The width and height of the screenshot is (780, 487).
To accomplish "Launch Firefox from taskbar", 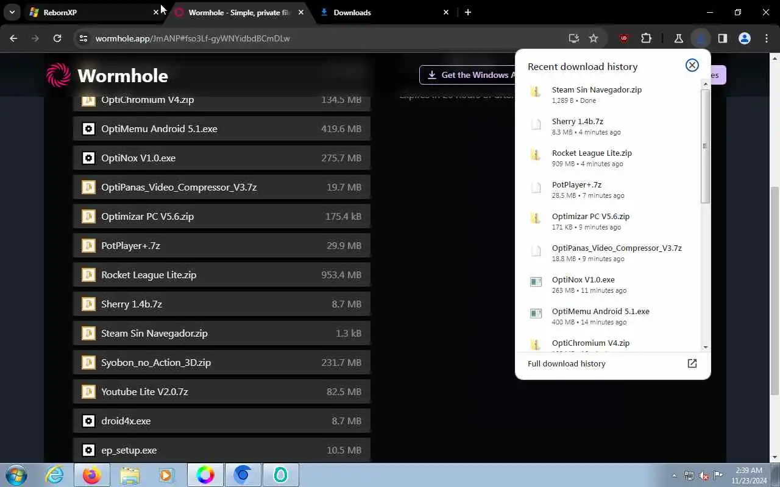I will point(92,475).
